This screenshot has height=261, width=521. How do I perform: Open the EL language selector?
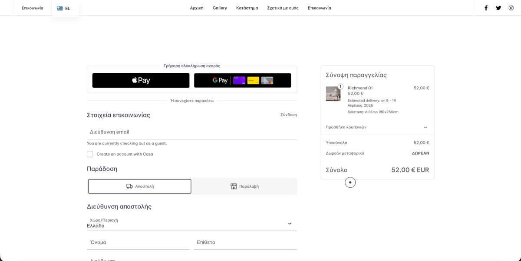pyautogui.click(x=65, y=8)
